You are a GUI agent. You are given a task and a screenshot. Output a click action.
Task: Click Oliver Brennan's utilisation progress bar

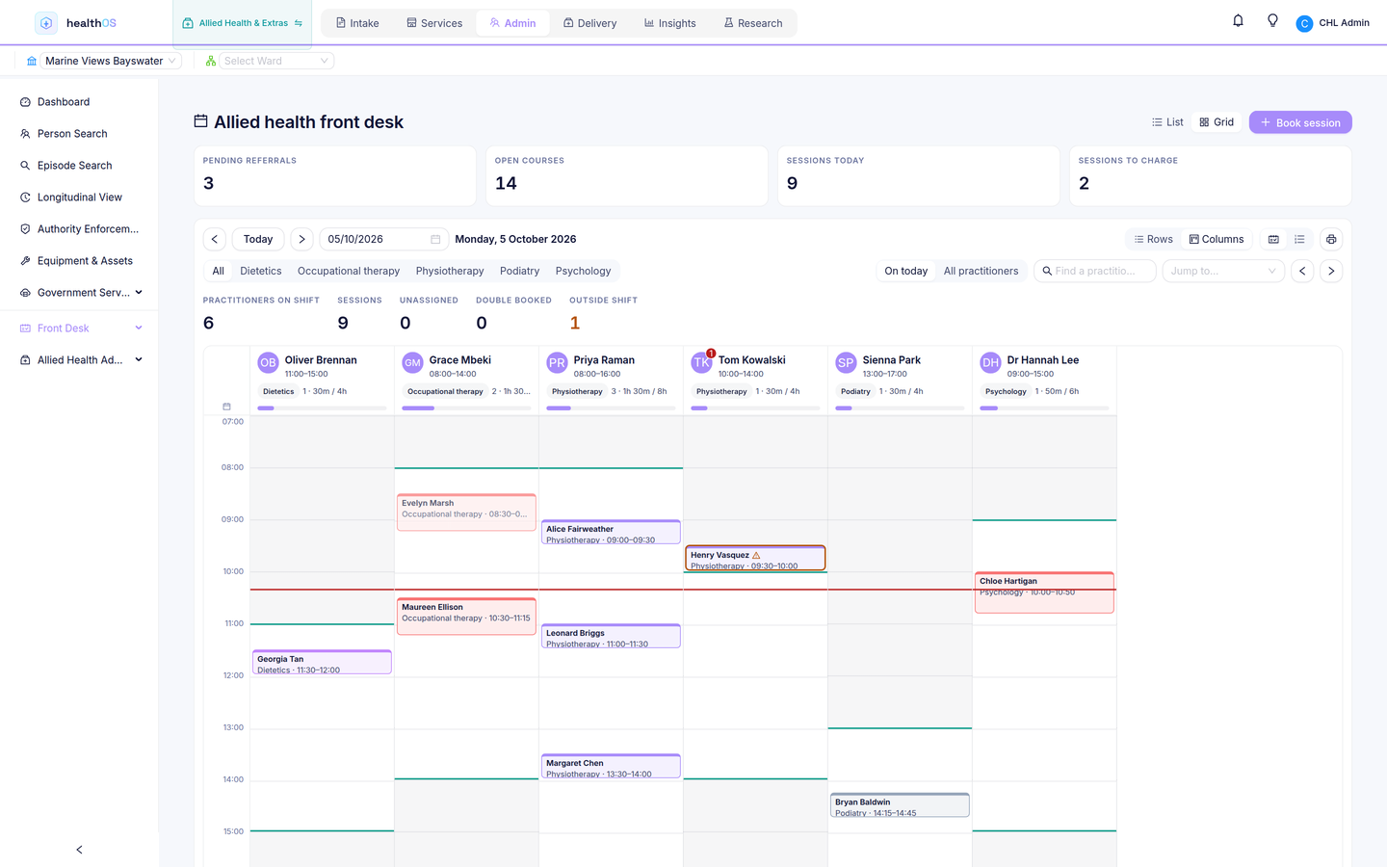tap(322, 408)
